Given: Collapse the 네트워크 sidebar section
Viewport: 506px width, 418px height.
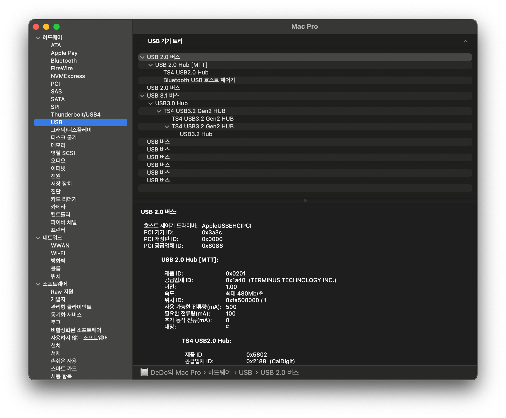Looking at the screenshot, I should [x=38, y=238].
